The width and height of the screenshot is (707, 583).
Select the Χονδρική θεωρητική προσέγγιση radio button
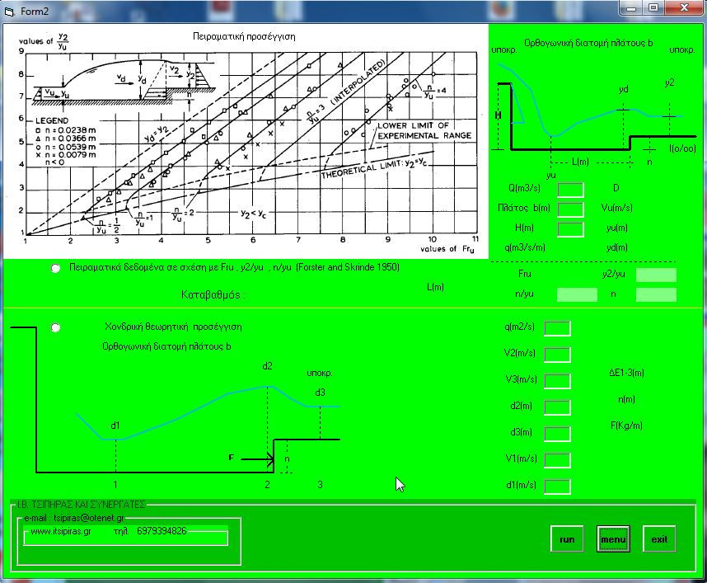pos(55,327)
